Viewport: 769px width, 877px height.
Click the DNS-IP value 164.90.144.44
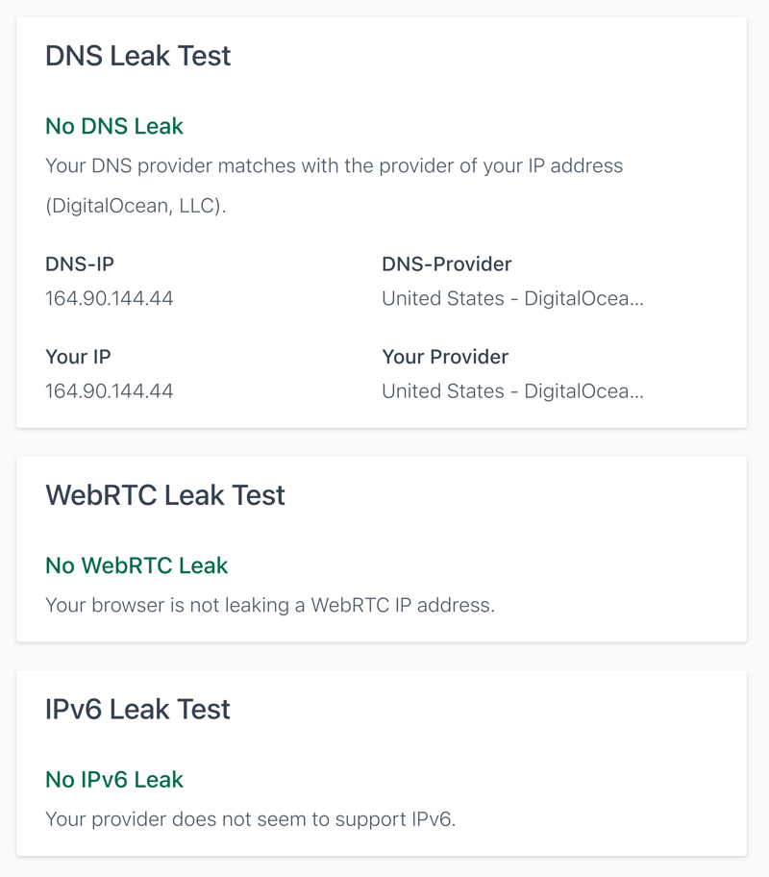109,298
